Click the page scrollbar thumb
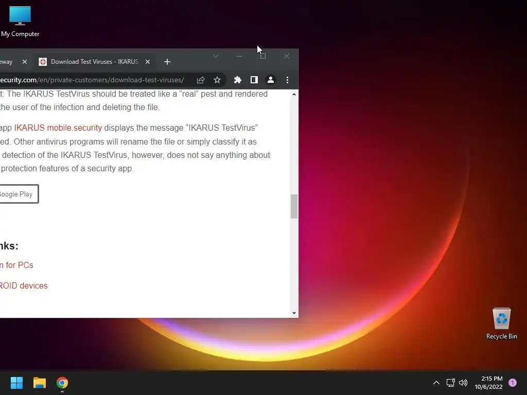527x395 pixels. (x=294, y=206)
